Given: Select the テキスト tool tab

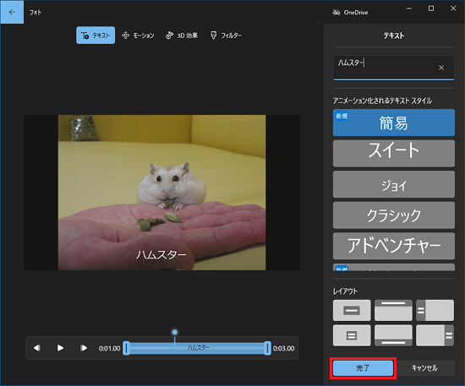Looking at the screenshot, I should pyautogui.click(x=96, y=35).
